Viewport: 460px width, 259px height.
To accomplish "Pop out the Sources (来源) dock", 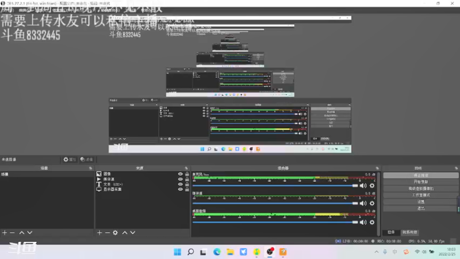I will (x=186, y=168).
